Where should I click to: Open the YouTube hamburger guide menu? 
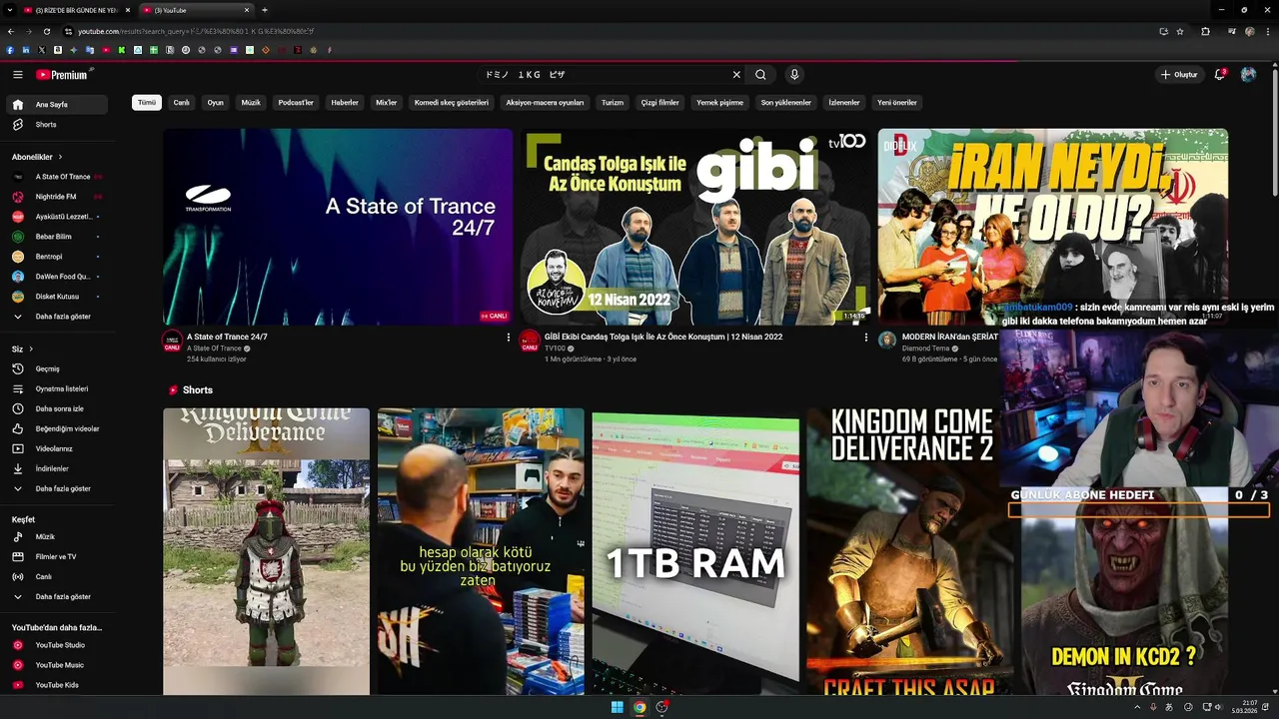point(17,75)
